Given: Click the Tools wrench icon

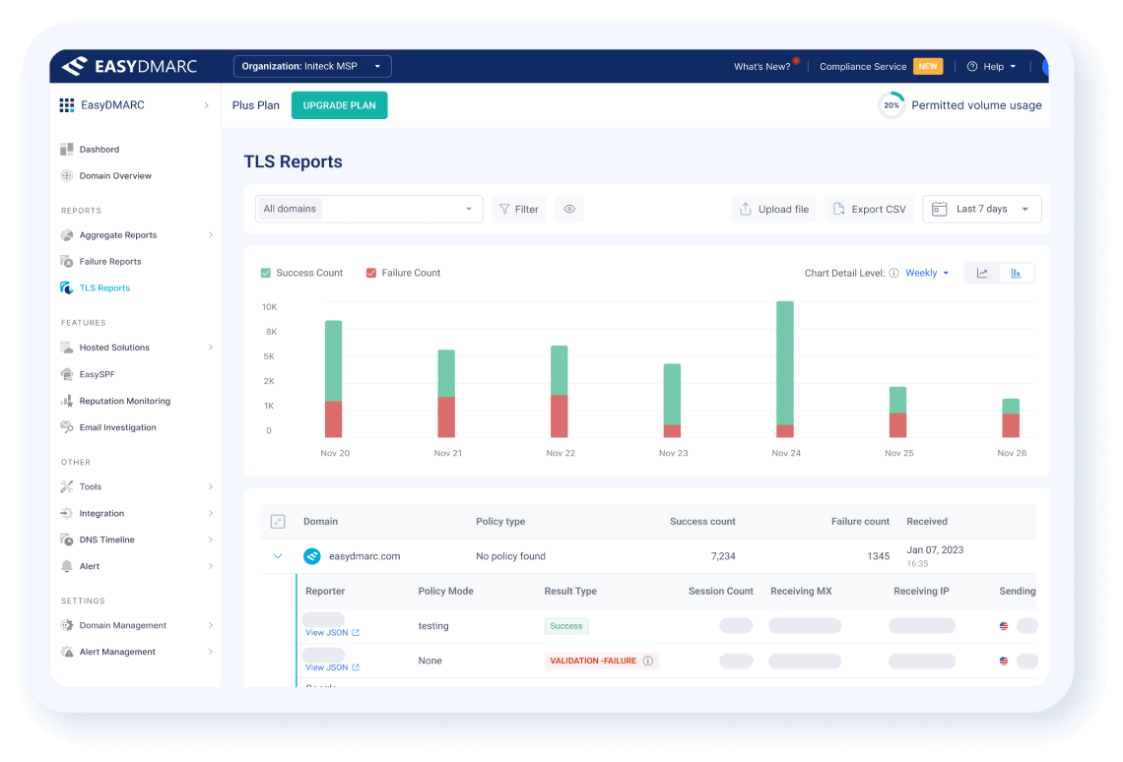Looking at the screenshot, I should click(x=67, y=486).
